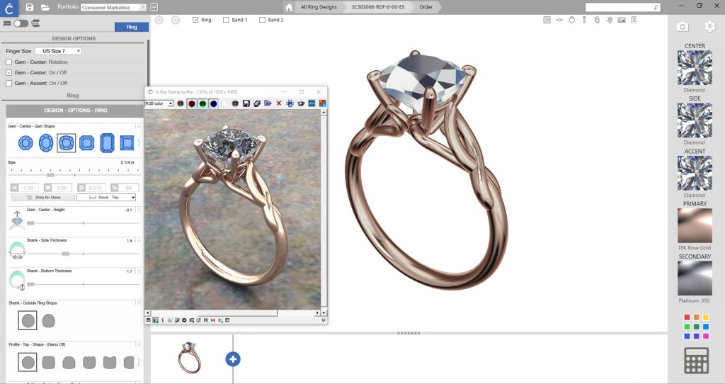The height and width of the screenshot is (384, 725).
Task: Uncheck the Ring visibility checkbox
Action: coord(195,20)
